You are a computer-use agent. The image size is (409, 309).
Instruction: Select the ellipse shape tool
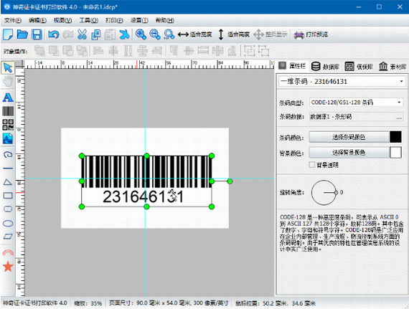[x=8, y=223]
